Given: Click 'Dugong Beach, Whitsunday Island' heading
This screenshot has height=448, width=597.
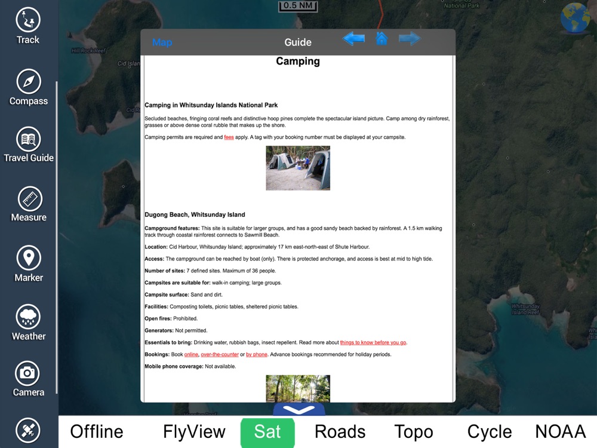Looking at the screenshot, I should (195, 214).
